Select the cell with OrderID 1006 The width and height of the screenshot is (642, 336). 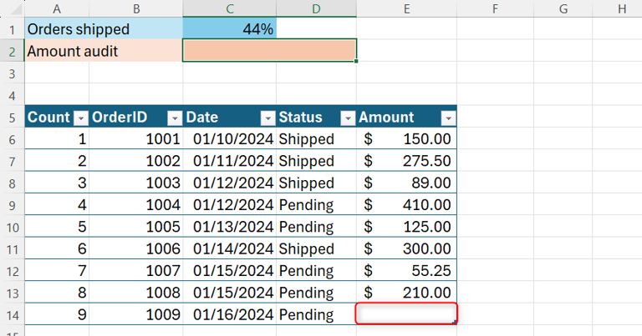[x=136, y=248]
